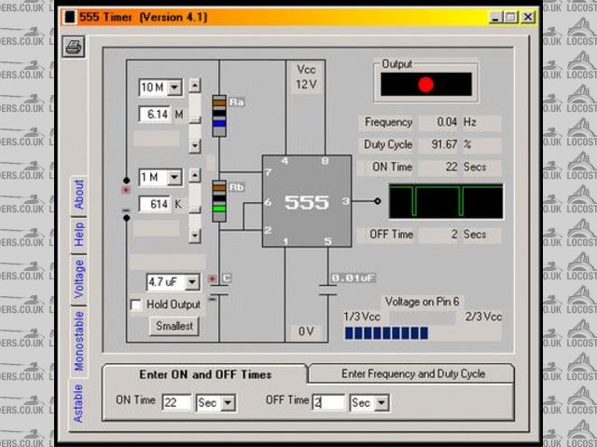Click the green output waveform display
Screen dimensions: 597x447
pyautogui.click(x=445, y=201)
